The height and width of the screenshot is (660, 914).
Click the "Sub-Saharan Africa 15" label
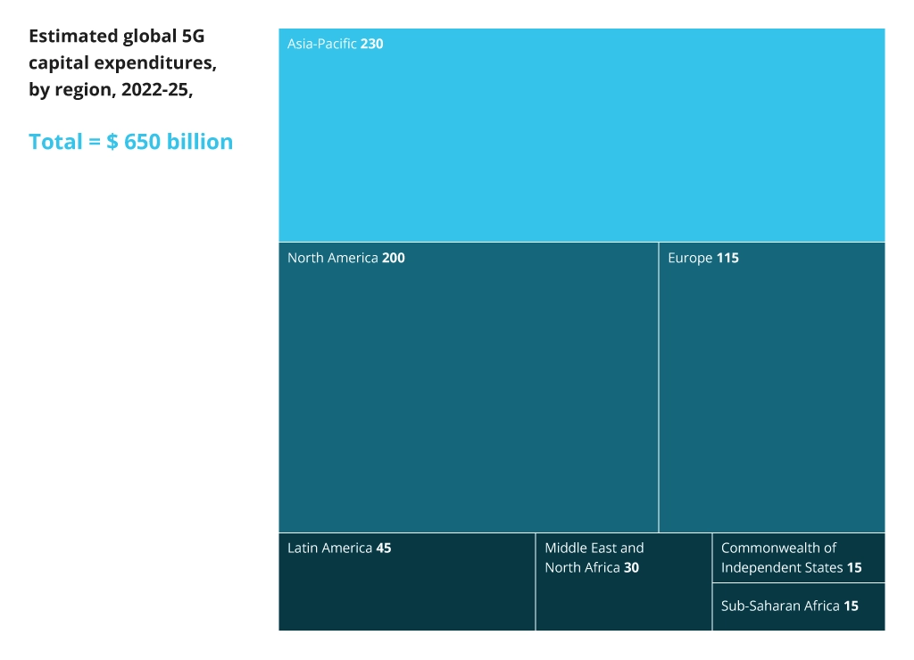click(789, 606)
